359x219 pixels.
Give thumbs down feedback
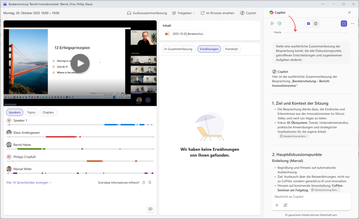pos(150,182)
